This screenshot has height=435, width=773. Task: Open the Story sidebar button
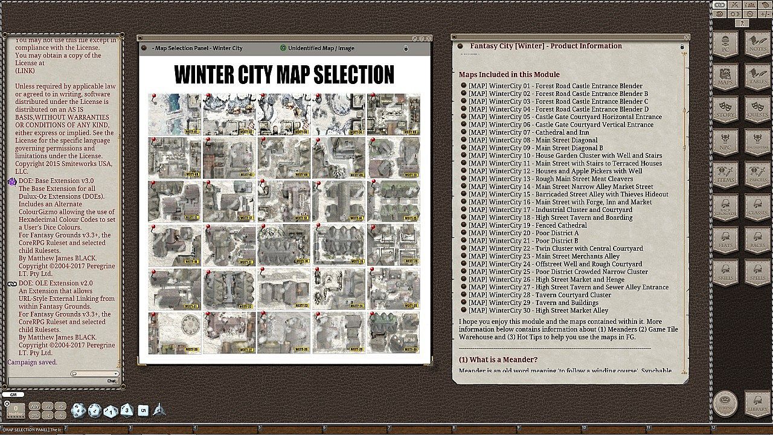coord(725,111)
